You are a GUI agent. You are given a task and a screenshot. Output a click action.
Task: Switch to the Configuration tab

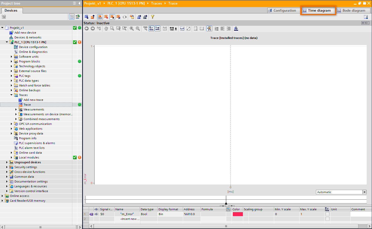pyautogui.click(x=282, y=11)
